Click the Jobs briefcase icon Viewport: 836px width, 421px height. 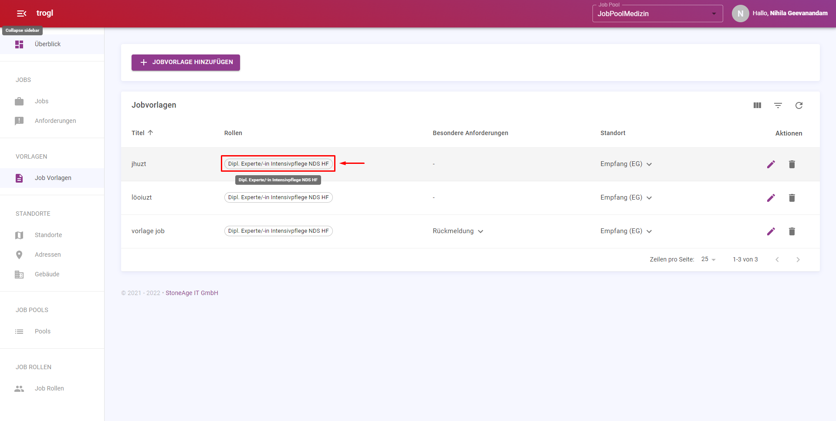pos(19,101)
